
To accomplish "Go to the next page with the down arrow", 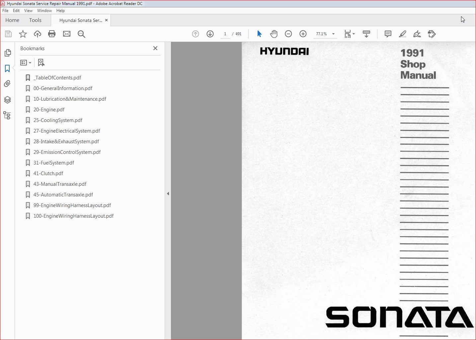I will point(210,34).
